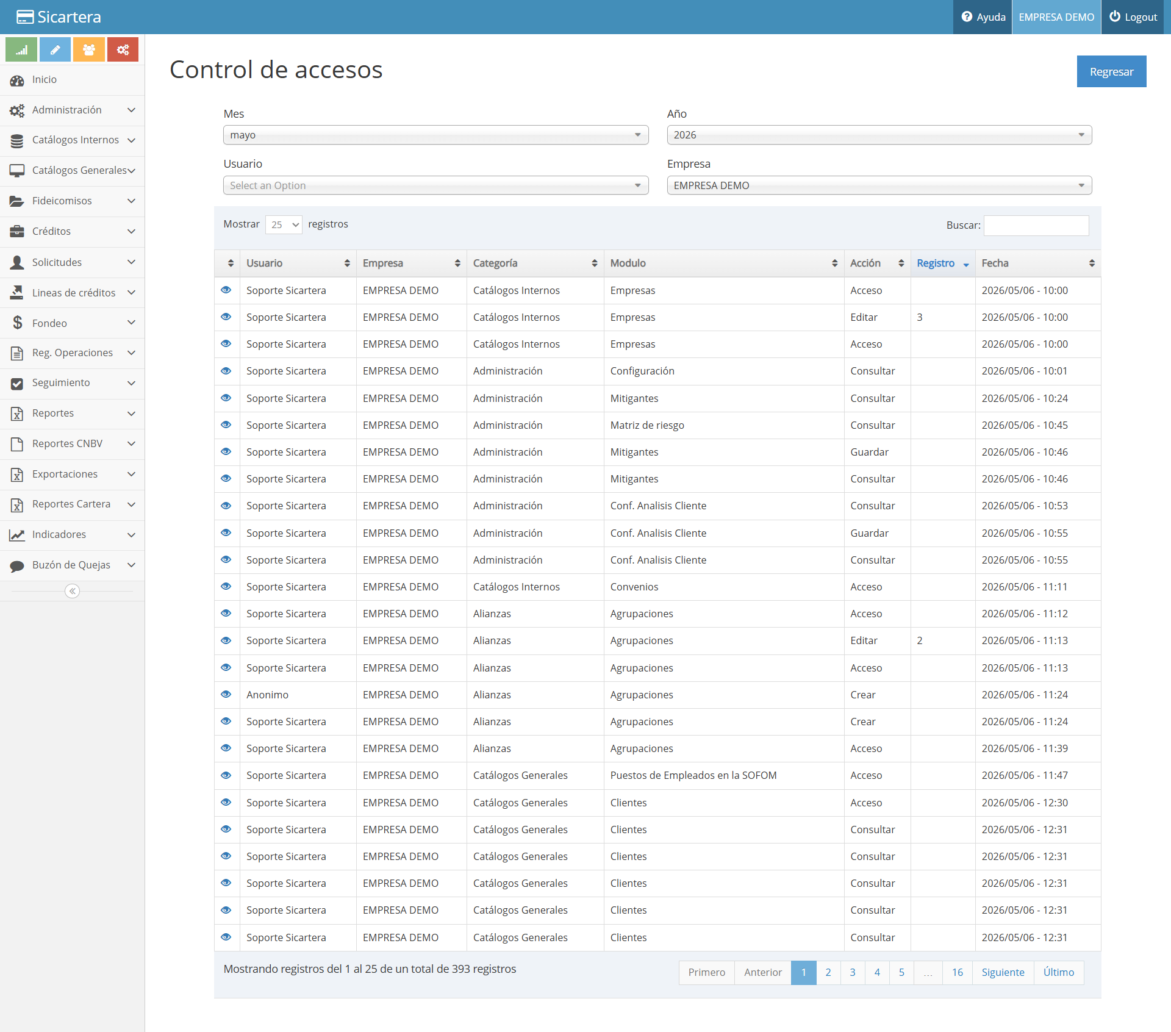1171x1032 pixels.
Task: Go to page 5 of results
Action: click(901, 972)
